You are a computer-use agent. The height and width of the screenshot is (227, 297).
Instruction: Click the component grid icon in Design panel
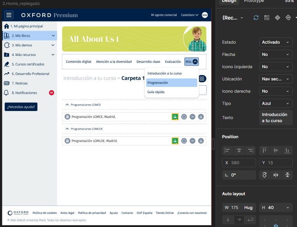click(267, 18)
